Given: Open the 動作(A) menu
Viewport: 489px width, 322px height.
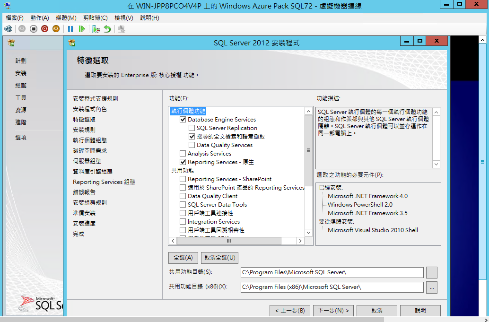Looking at the screenshot, I should (x=40, y=18).
